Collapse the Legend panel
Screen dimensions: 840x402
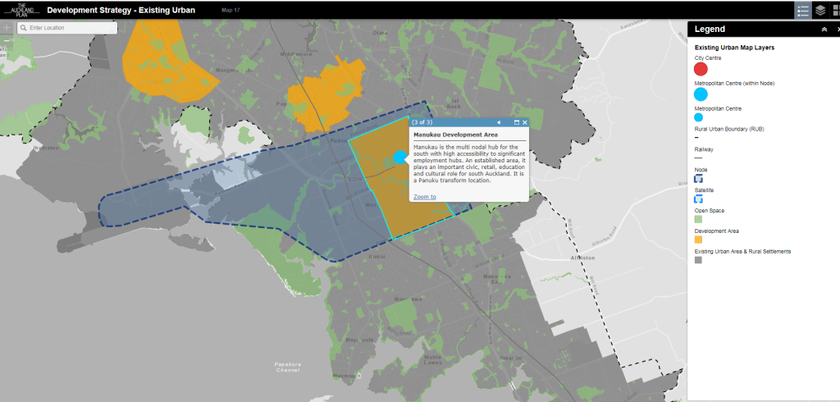[824, 29]
